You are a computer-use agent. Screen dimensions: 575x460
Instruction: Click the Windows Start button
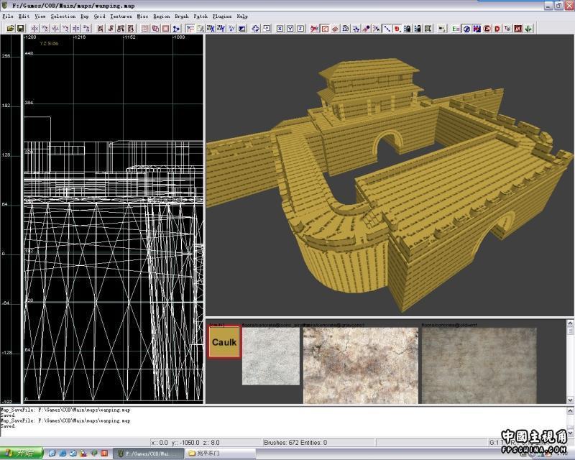tap(22, 454)
